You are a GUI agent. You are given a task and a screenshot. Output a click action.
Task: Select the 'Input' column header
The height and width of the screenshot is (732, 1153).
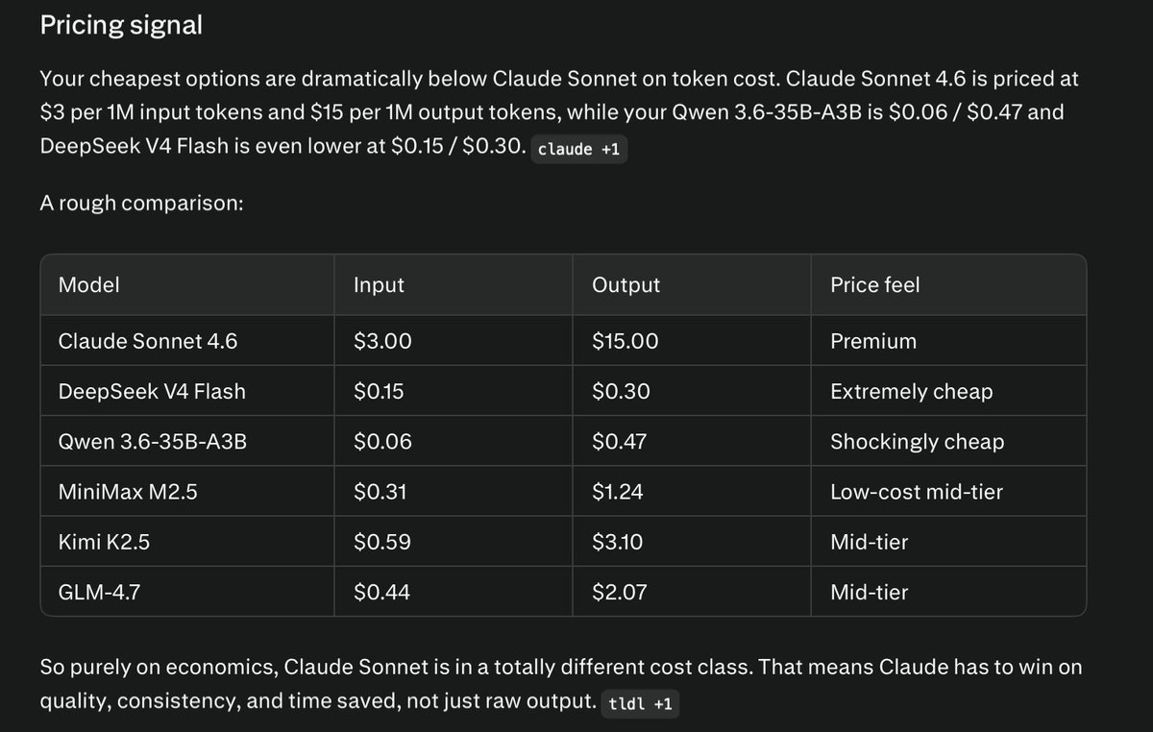coord(454,285)
